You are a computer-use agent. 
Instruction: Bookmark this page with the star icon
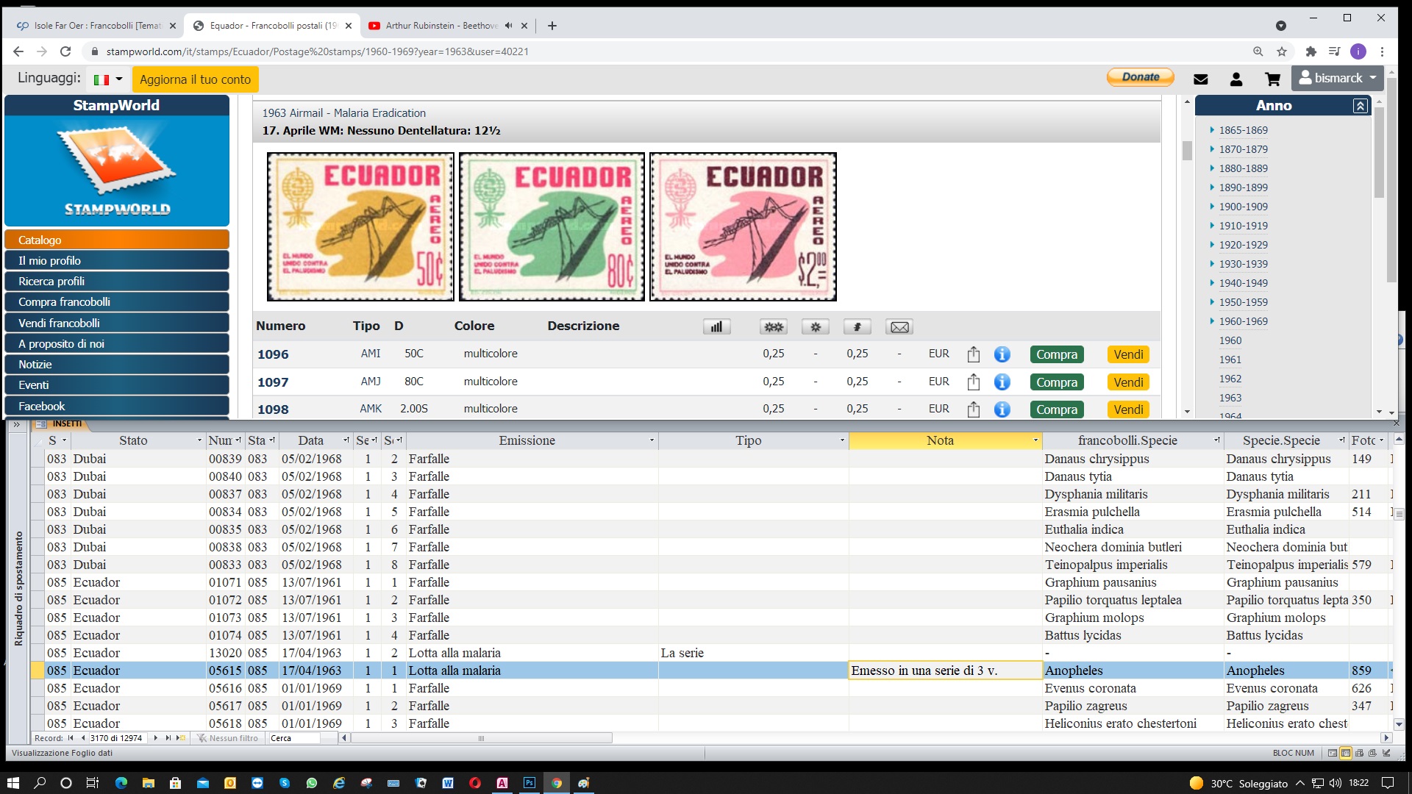click(x=1282, y=51)
